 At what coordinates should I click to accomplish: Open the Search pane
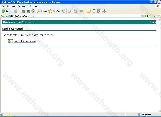point(42,11)
